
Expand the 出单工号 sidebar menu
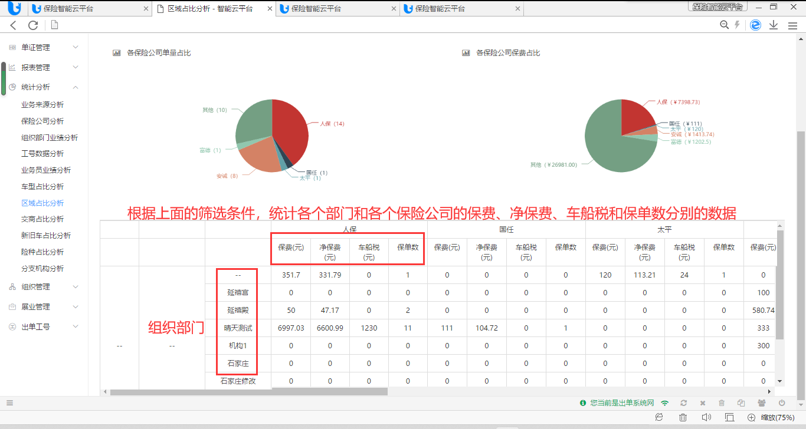click(x=44, y=326)
